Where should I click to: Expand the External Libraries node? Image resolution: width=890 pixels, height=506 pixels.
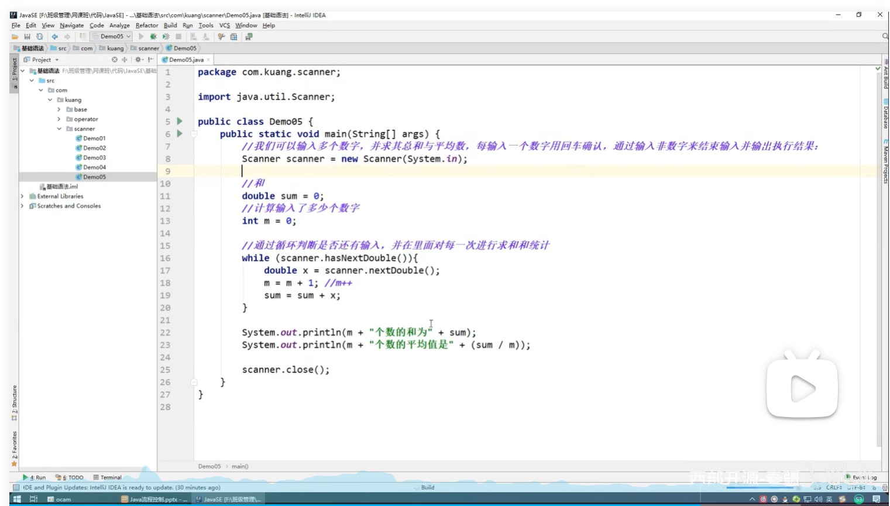pos(22,197)
